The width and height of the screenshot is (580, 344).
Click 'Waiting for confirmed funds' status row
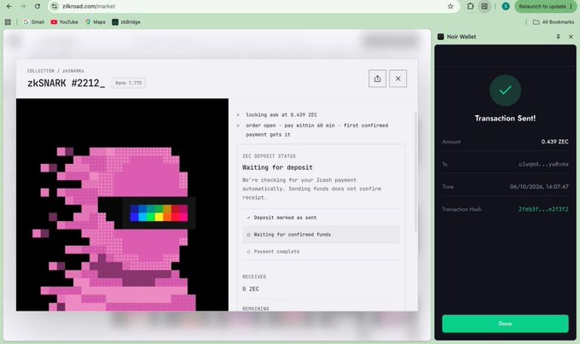(321, 235)
